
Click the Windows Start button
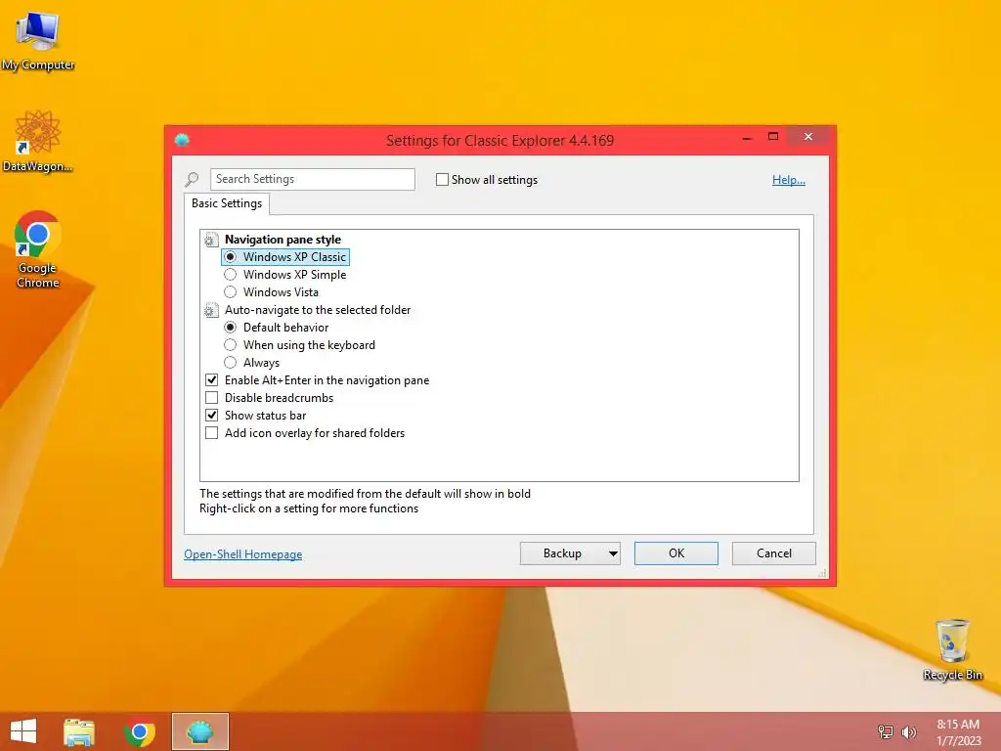(x=23, y=731)
